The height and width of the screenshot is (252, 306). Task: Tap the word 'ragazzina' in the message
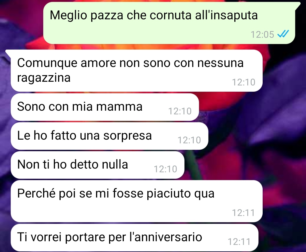[44, 78]
